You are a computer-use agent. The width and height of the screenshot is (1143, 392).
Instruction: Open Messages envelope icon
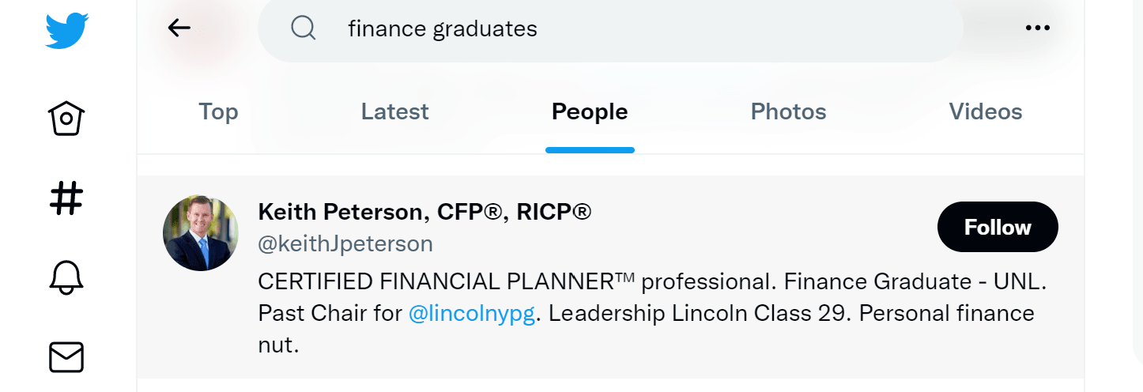click(x=66, y=357)
